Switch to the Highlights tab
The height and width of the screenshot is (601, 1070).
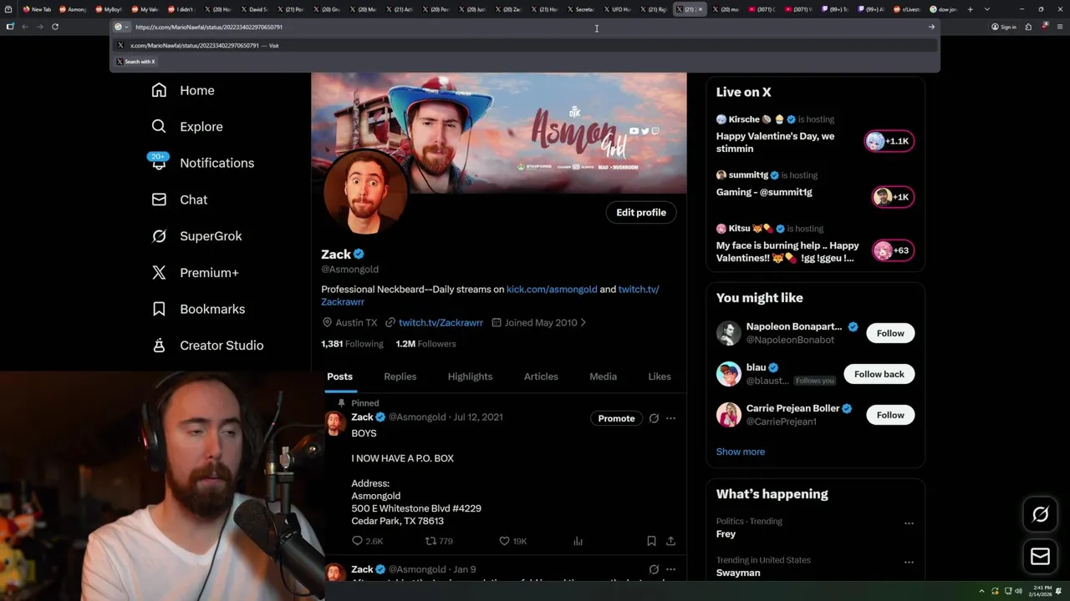click(470, 376)
